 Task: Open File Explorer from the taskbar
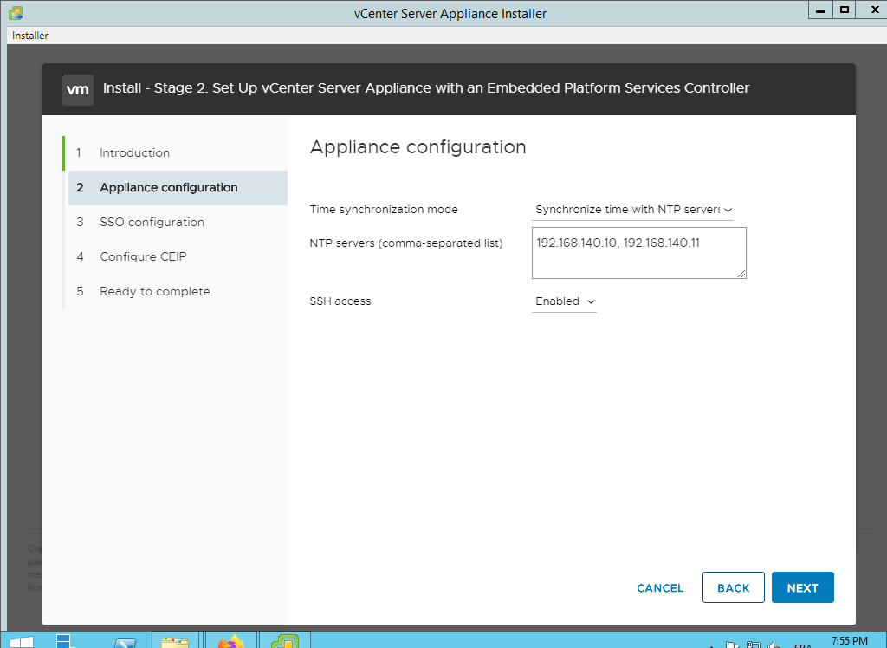click(175, 641)
